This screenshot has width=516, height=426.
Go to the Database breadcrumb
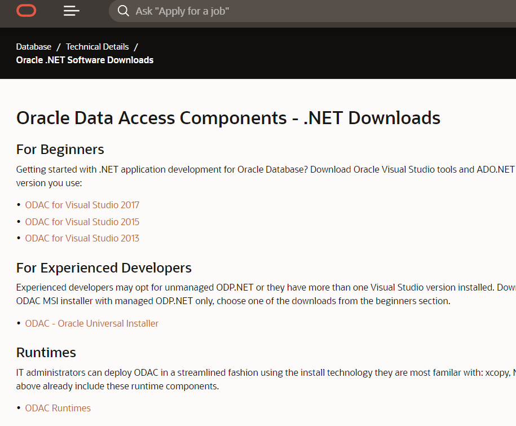34,47
